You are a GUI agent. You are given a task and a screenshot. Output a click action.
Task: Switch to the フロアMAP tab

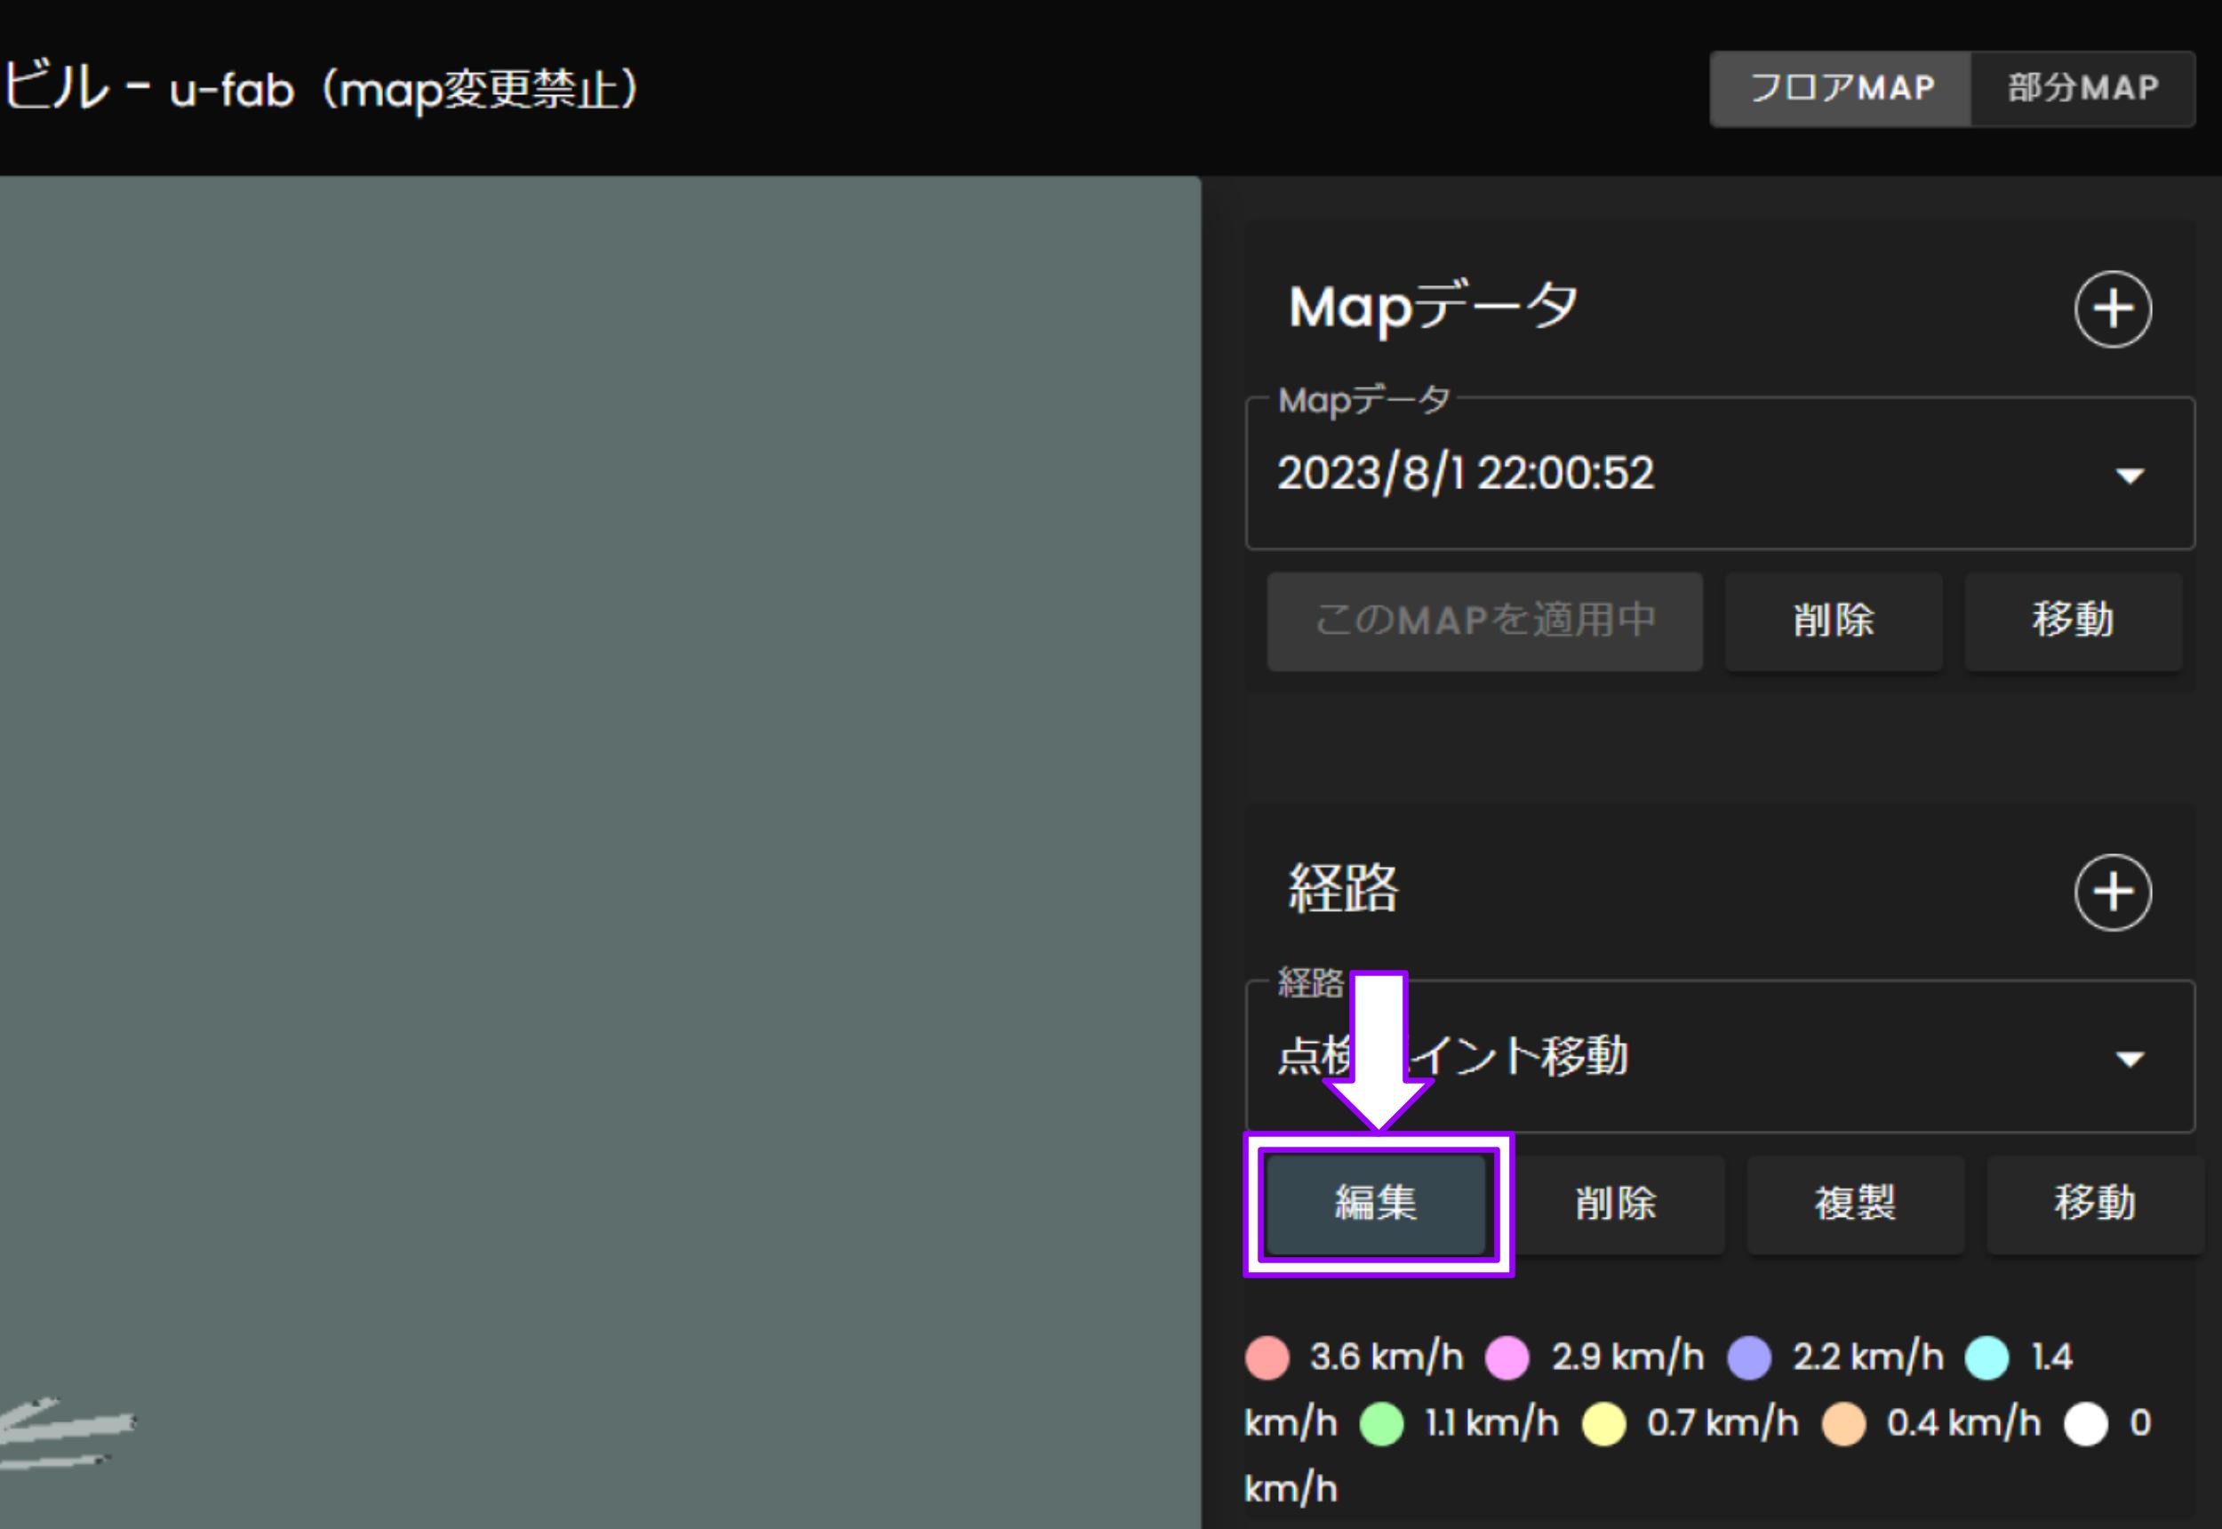1839,88
